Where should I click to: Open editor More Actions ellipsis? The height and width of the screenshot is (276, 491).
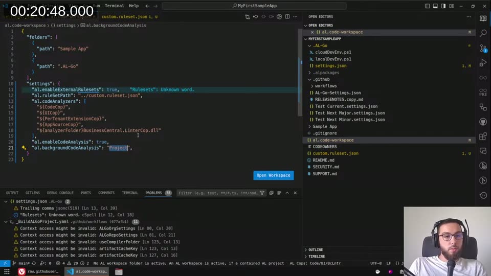295,17
